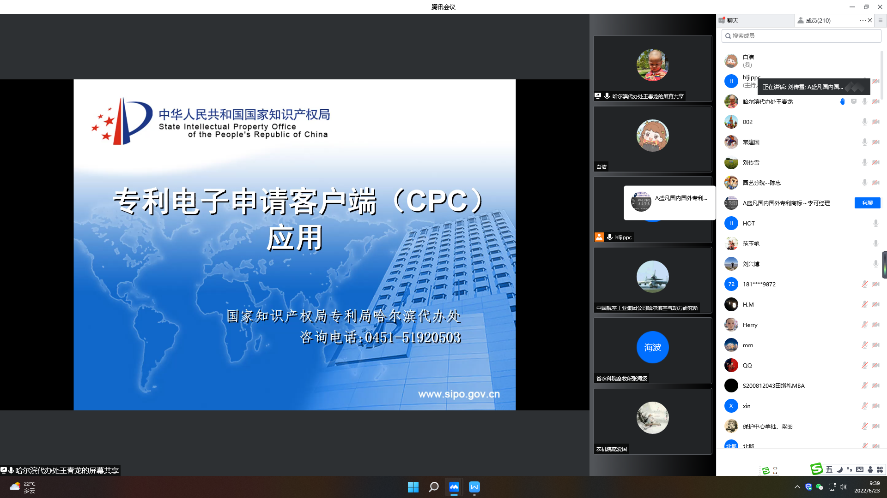
Task: Click microphone icon for 哈尔滨代办处王春龙
Action: [x=865, y=101]
